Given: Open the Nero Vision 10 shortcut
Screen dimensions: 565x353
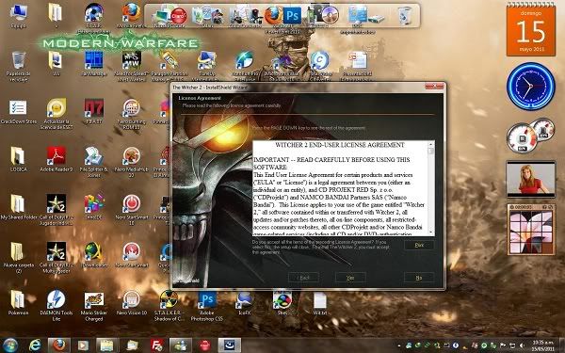Looking at the screenshot, I should coord(132,302).
